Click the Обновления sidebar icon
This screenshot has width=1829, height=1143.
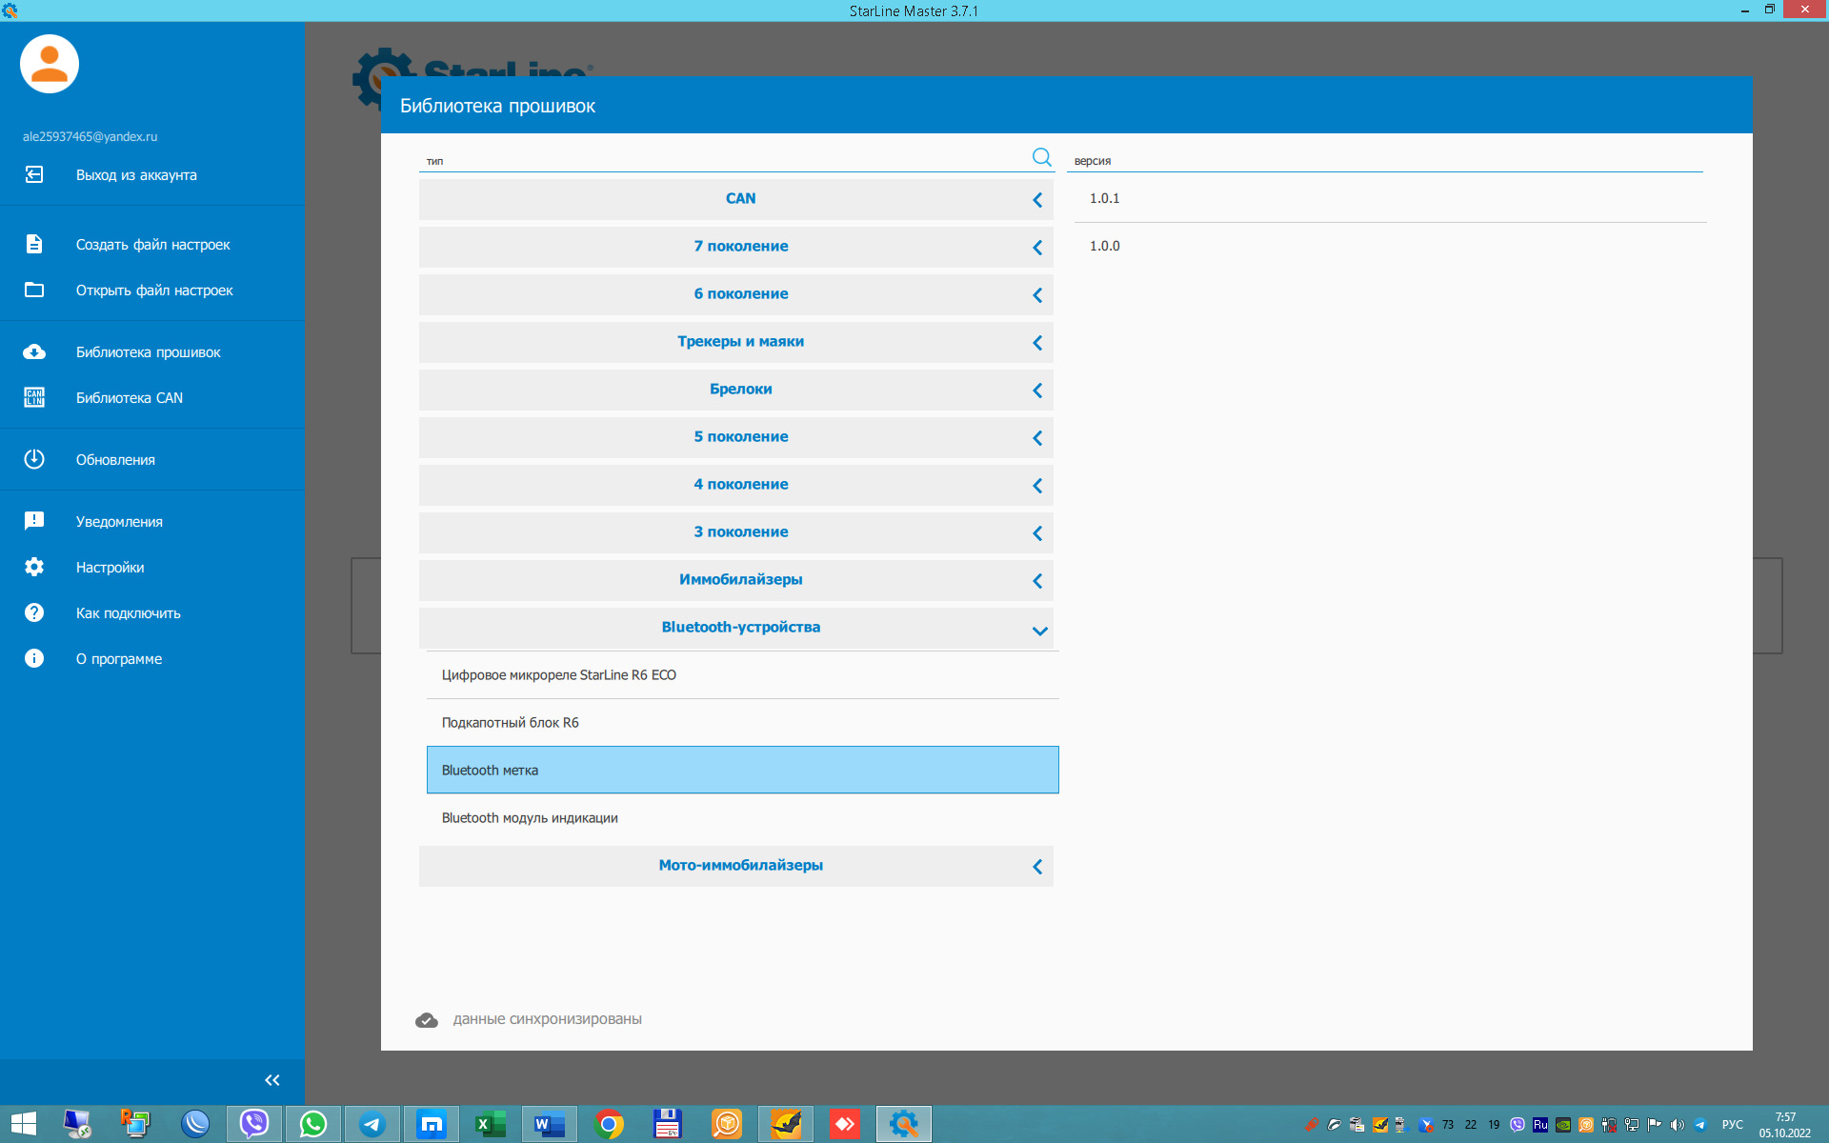point(33,459)
